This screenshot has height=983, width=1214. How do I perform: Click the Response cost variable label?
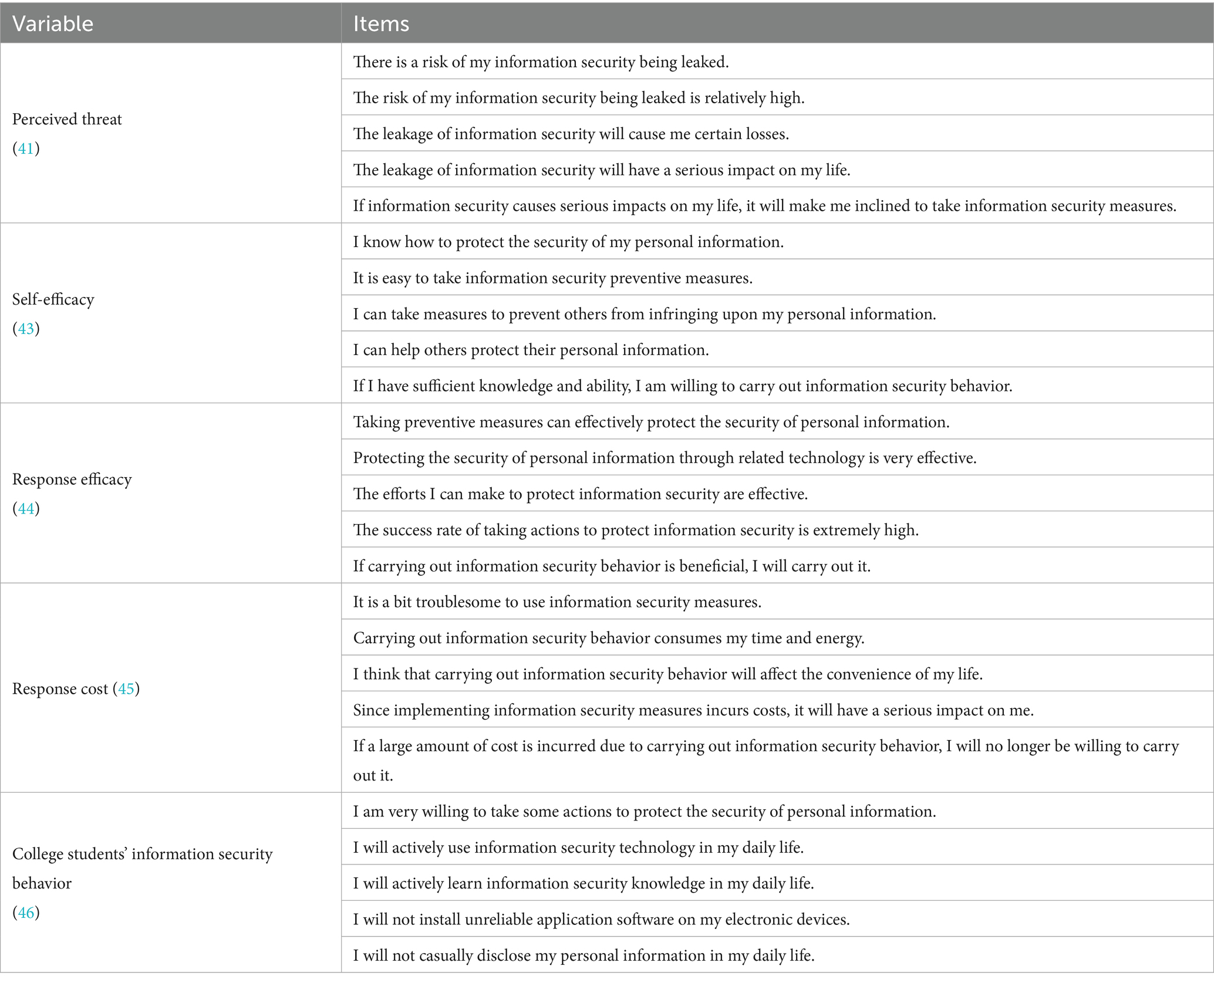(x=60, y=688)
